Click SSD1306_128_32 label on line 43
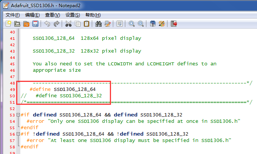The width and height of the screenshot is (257, 154). (54, 51)
